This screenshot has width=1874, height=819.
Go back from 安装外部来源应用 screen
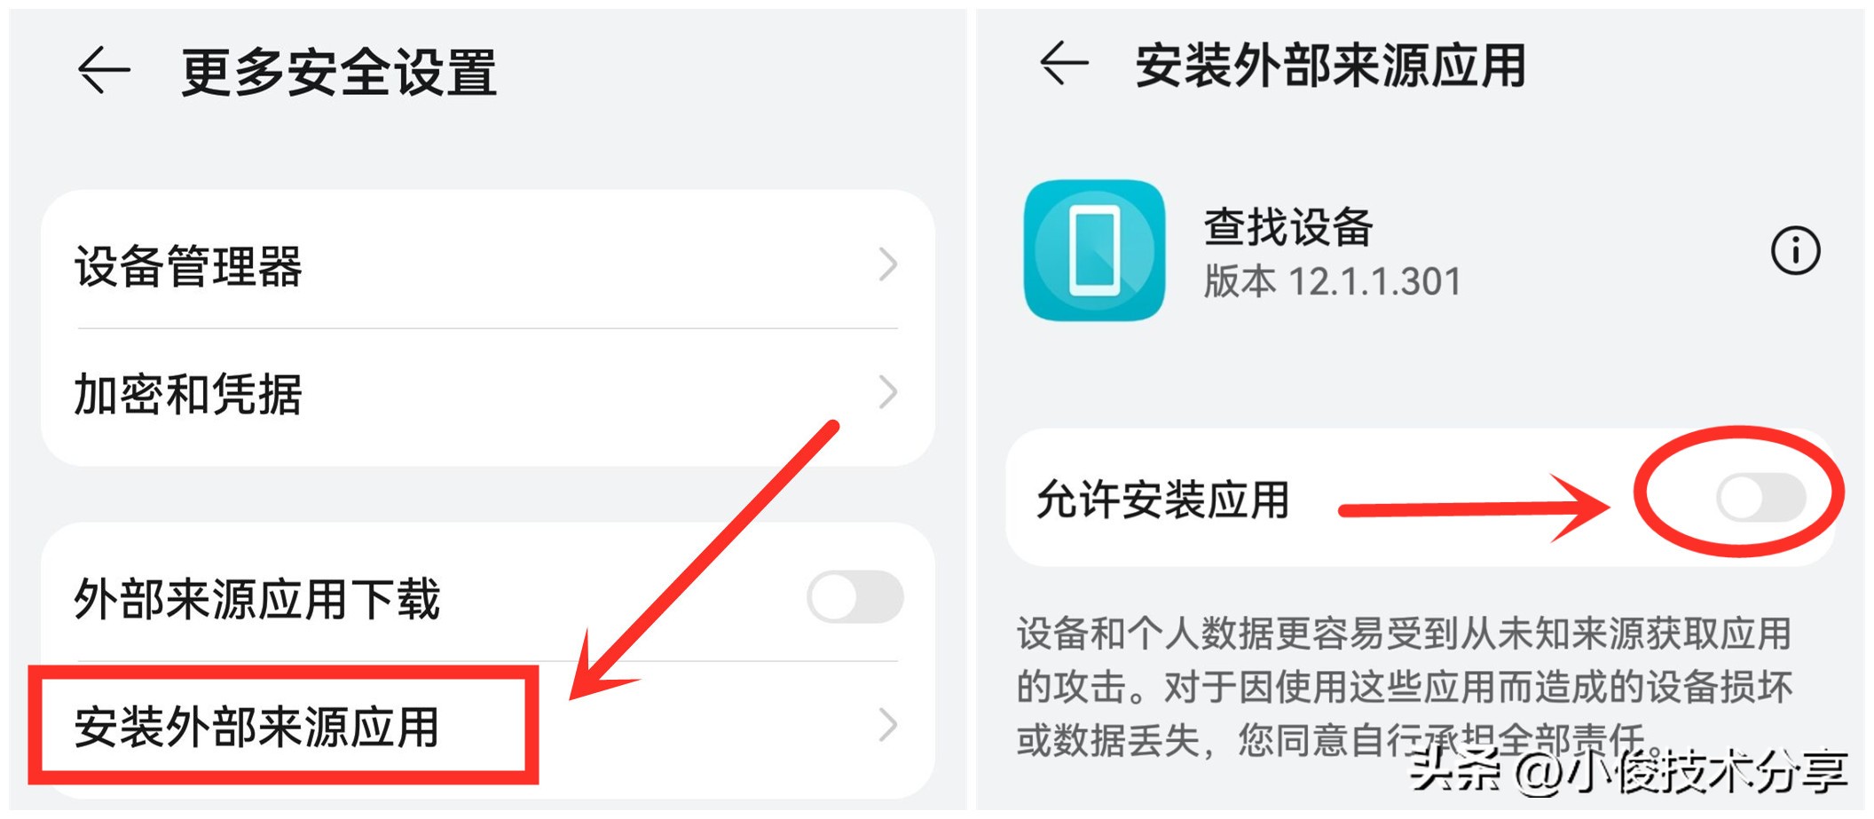pos(1064,64)
